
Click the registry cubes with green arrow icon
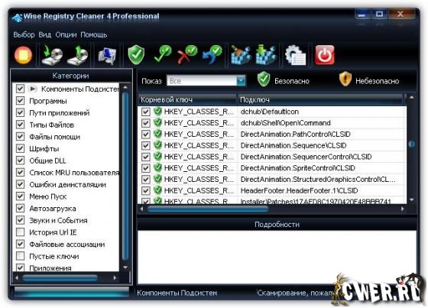[x=266, y=55]
